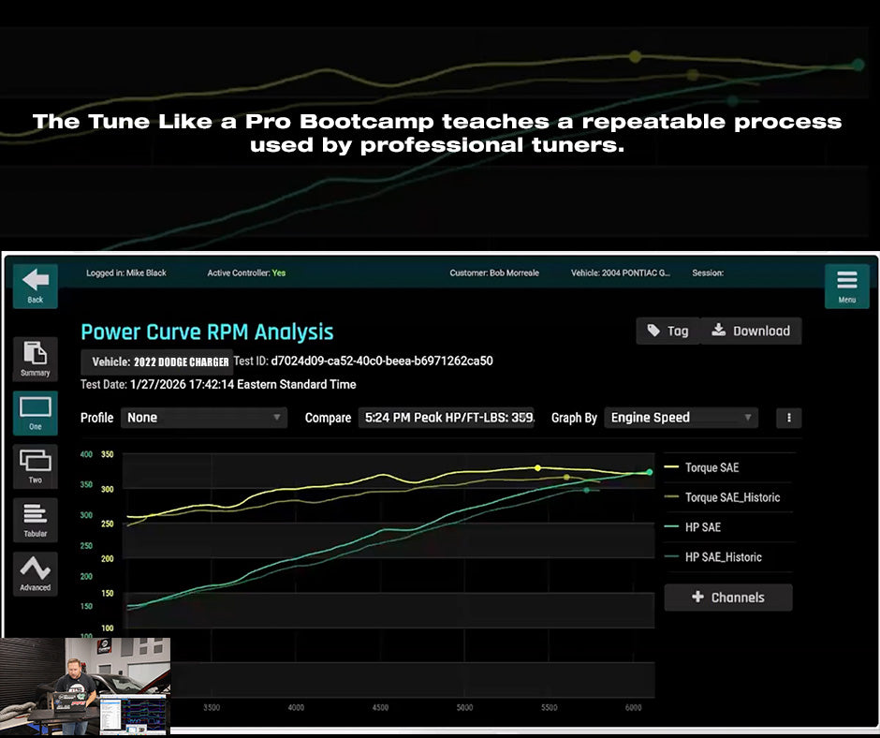
Task: Open the Compare run dropdown
Action: (447, 418)
